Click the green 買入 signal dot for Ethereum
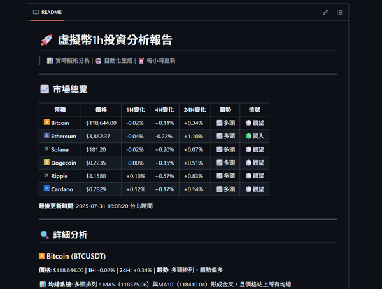Image resolution: width=382 pixels, height=289 pixels. coord(248,137)
